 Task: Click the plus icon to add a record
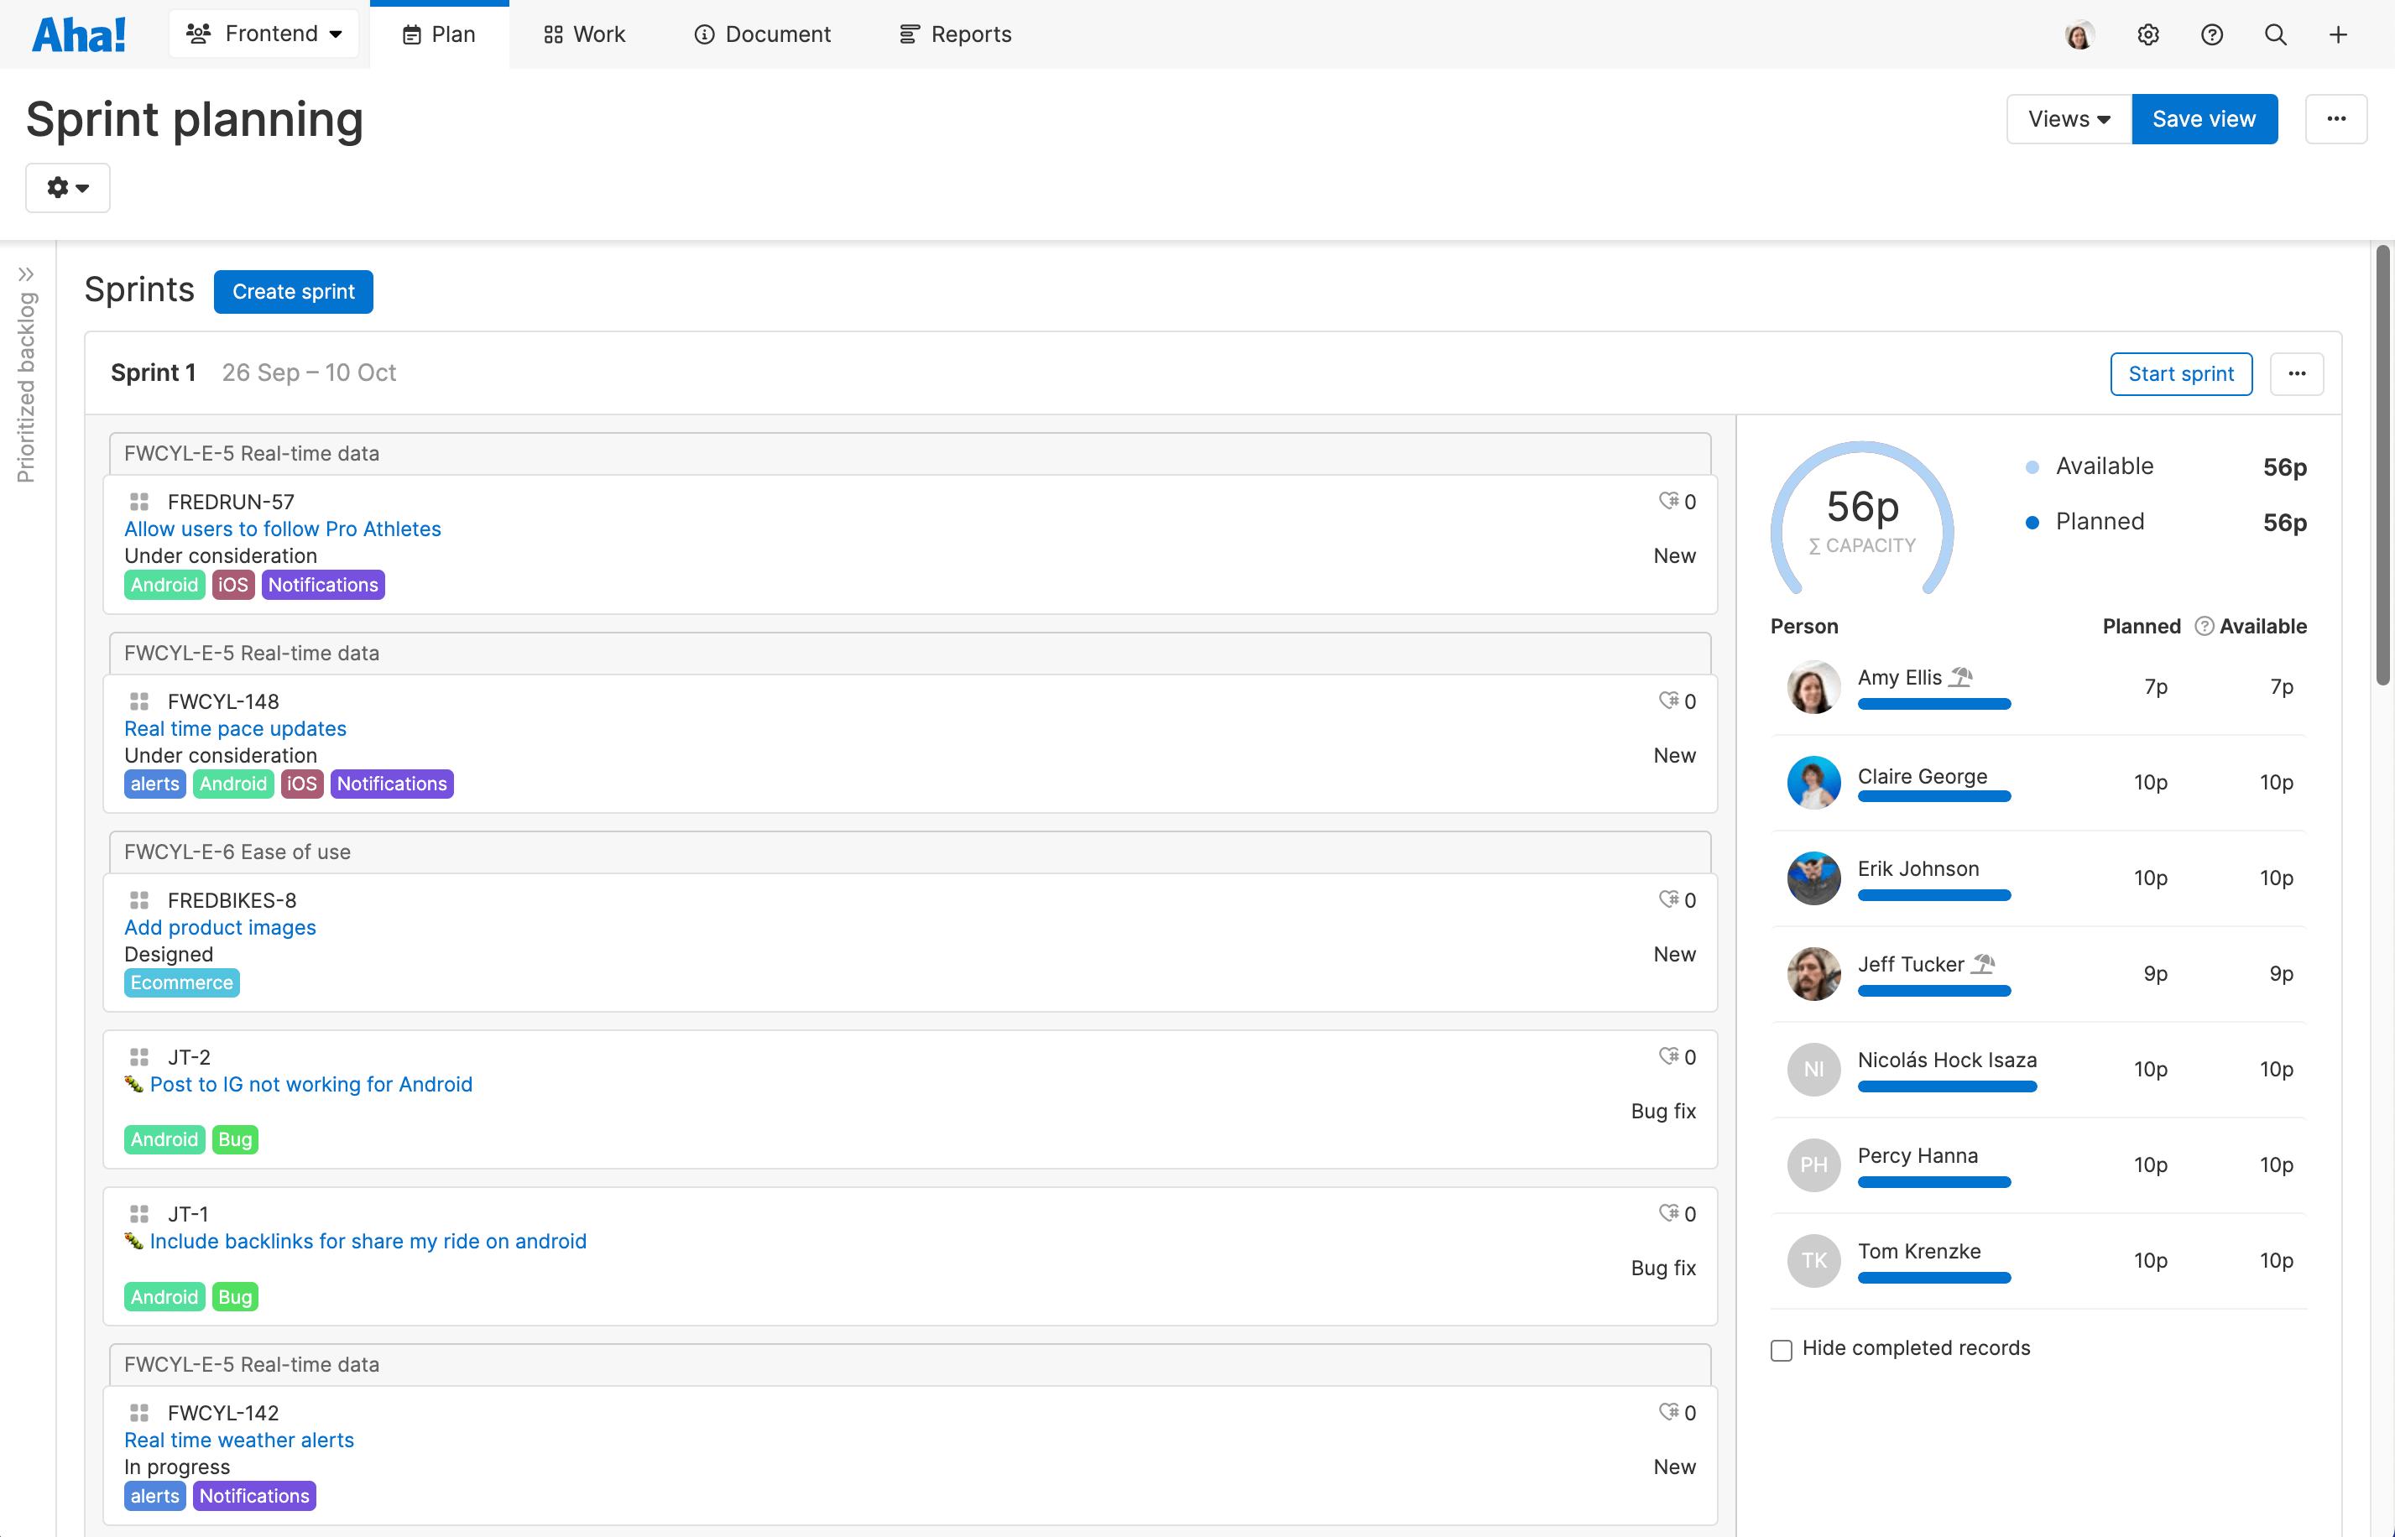point(2337,34)
